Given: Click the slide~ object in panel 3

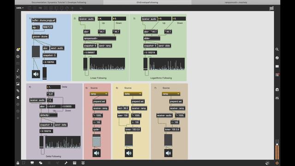Looking at the screenshot, I should (152, 38).
